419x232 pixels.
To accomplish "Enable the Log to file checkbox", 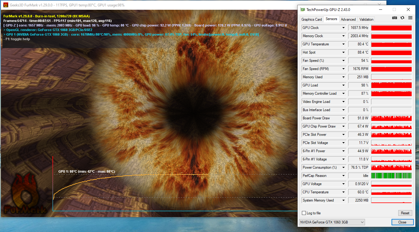I will tap(304, 213).
